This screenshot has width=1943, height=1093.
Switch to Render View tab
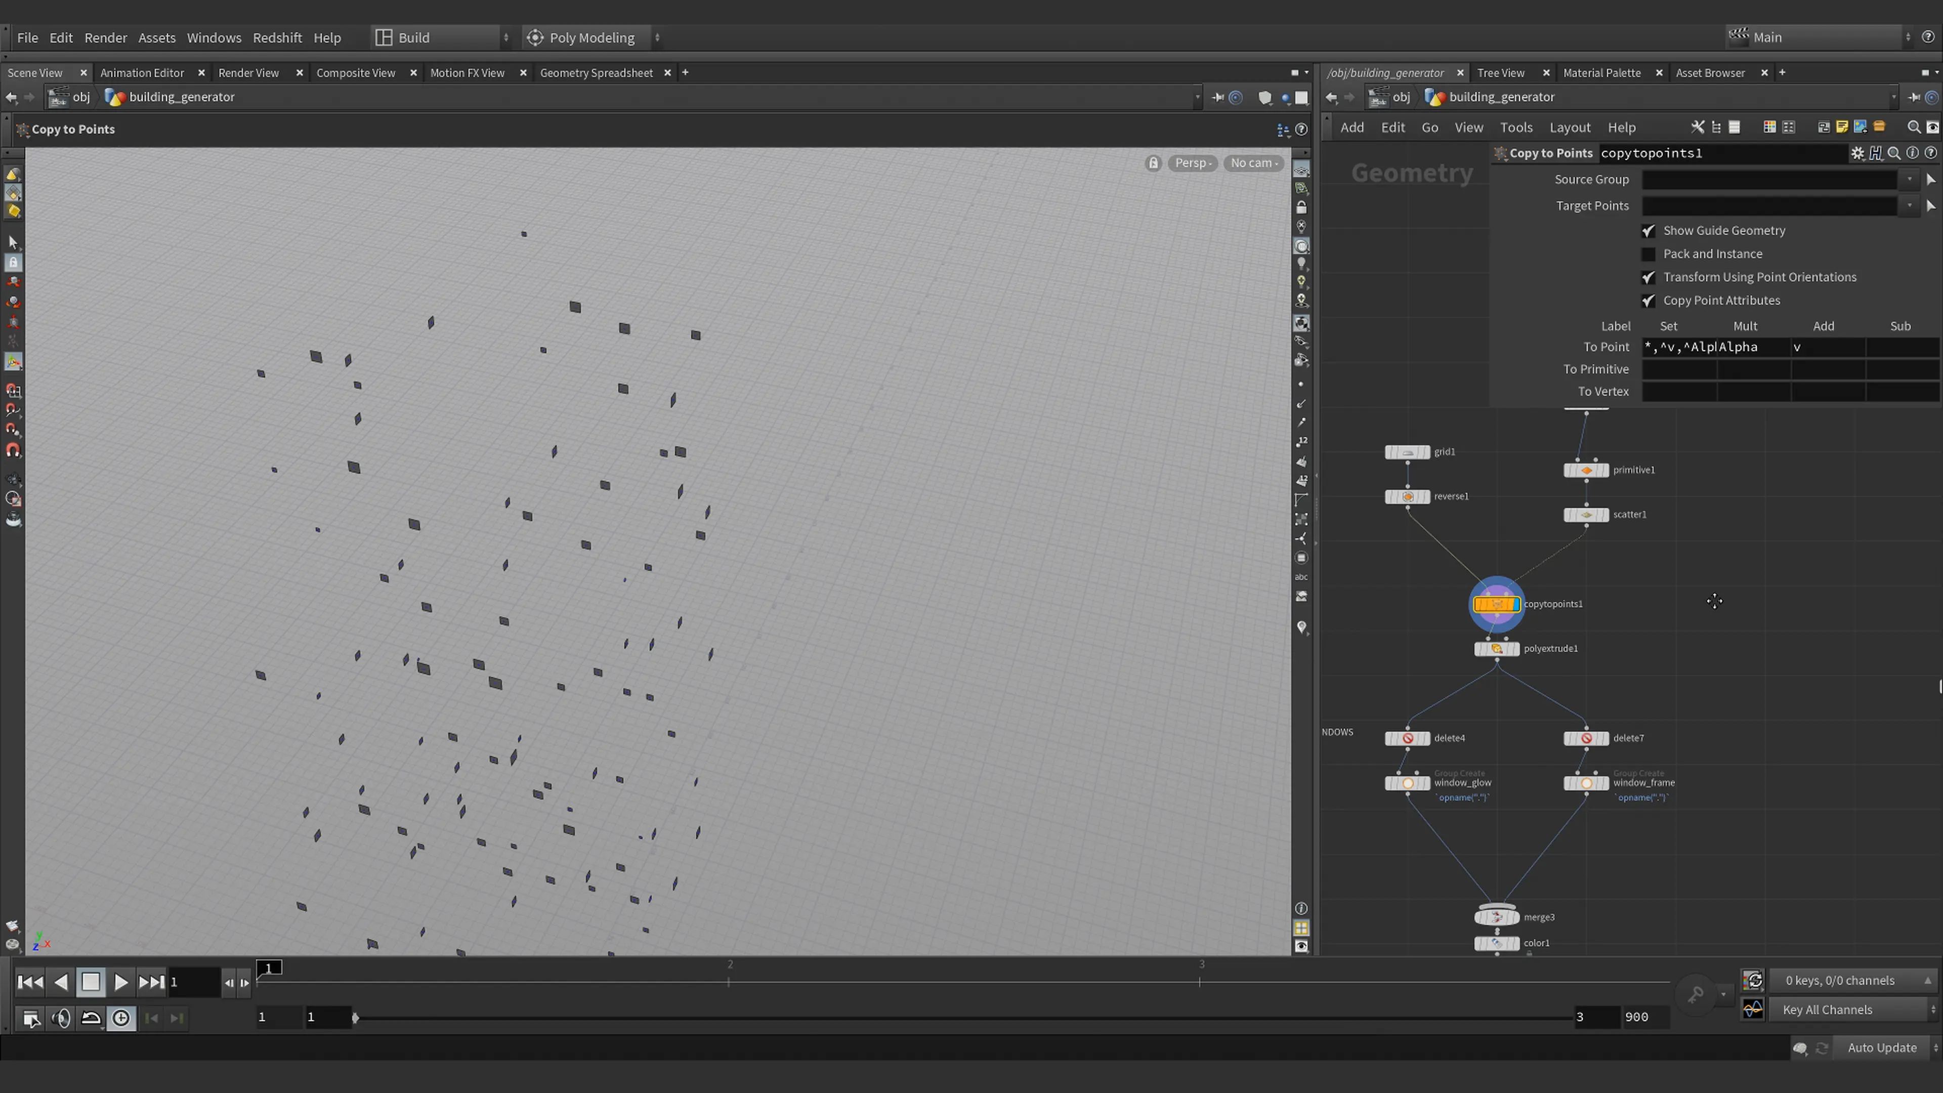point(248,73)
